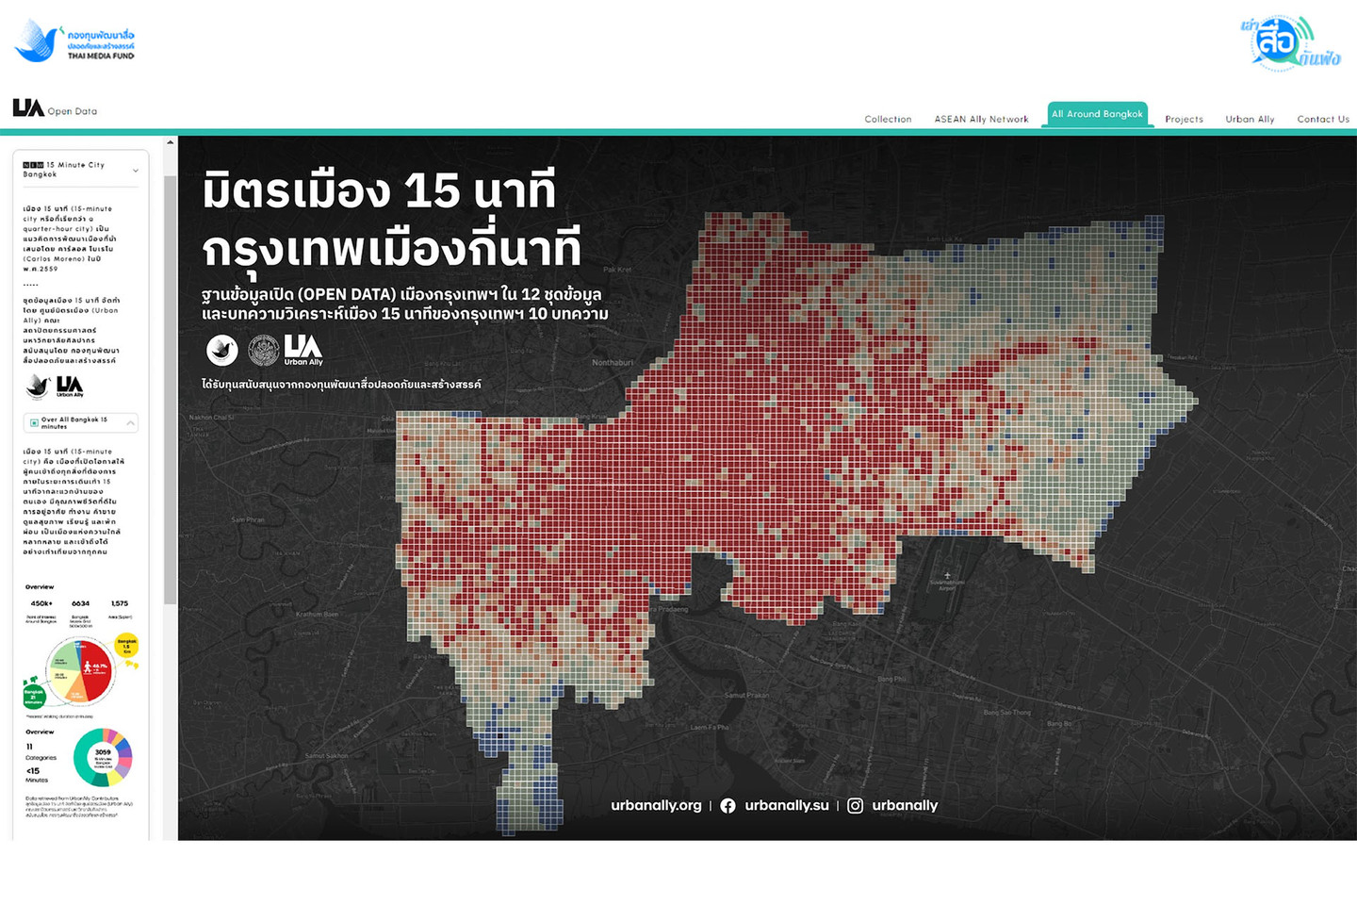Image resolution: width=1357 pixels, height=905 pixels.
Task: Click the <15 Minutes statistic
Action: pos(37,775)
